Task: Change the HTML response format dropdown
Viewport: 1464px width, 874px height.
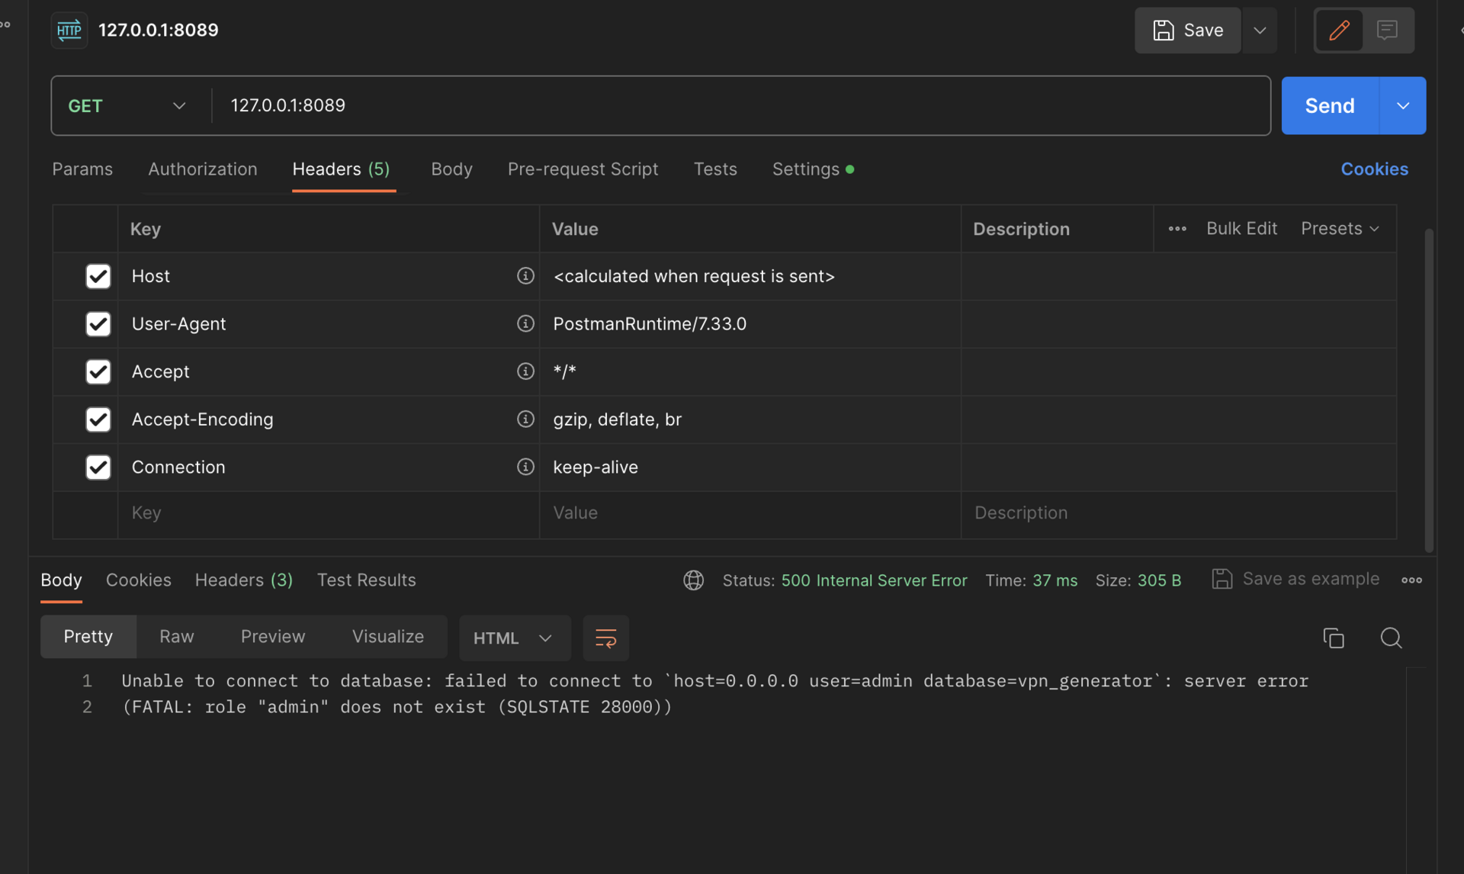Action: (x=515, y=638)
